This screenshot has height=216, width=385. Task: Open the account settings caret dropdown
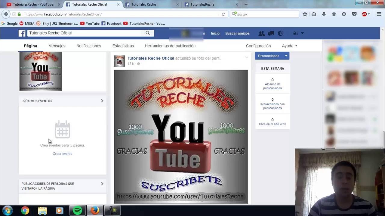tap(303, 33)
